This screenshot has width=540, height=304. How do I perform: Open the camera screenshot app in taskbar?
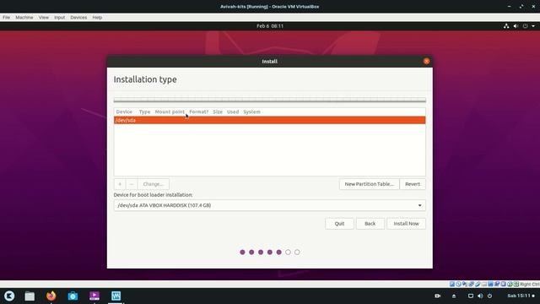tap(73, 296)
